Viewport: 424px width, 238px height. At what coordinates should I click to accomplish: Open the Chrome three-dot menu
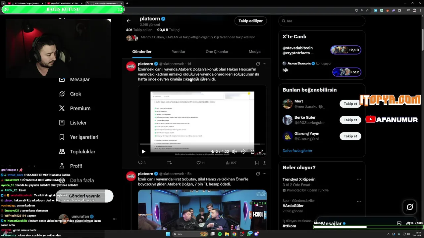point(421,10)
